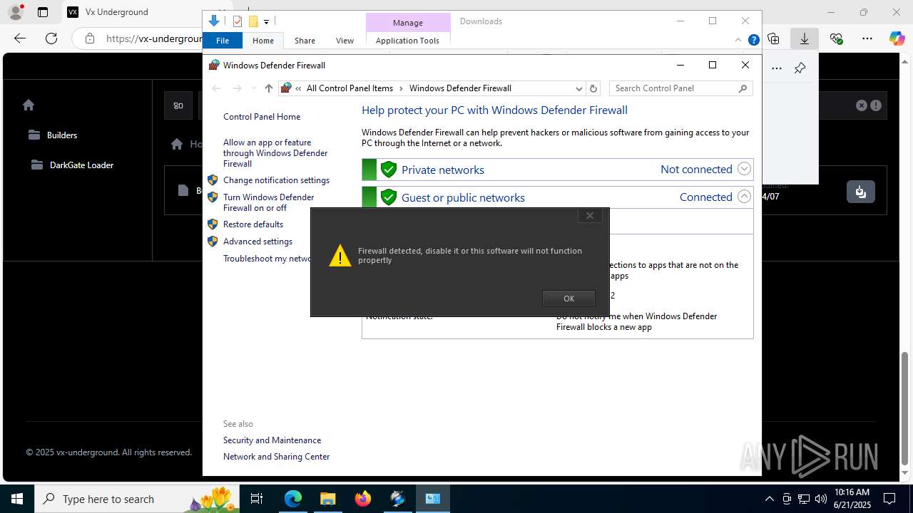Image resolution: width=913 pixels, height=513 pixels.
Task: Click the yellow warning triangle icon
Action: (x=340, y=256)
